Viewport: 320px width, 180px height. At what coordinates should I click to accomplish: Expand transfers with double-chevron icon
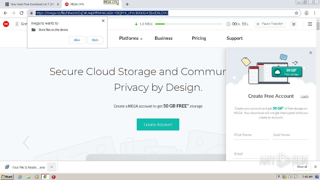pyautogui.click(x=294, y=24)
